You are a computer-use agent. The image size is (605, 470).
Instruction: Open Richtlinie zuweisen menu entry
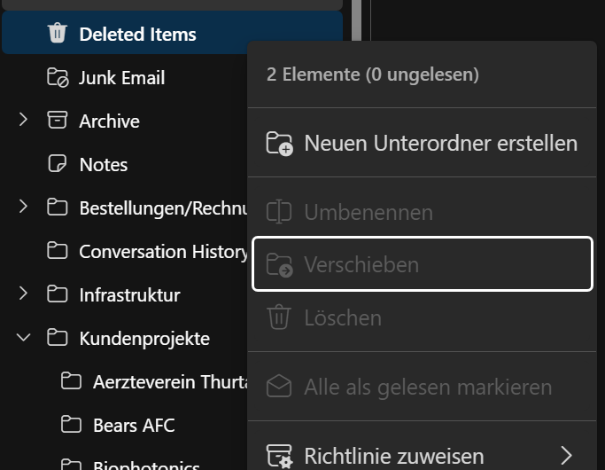423,456
